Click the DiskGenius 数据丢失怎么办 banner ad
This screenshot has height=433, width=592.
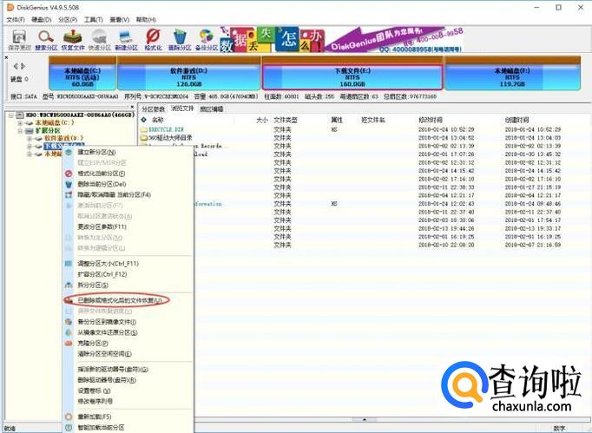(342, 39)
